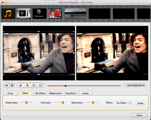Stop the video playback
The image size is (151, 120).
pos(12,85)
